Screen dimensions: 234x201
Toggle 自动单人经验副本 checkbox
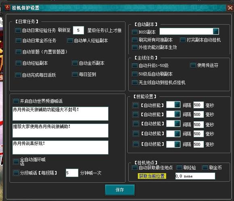point(70,41)
